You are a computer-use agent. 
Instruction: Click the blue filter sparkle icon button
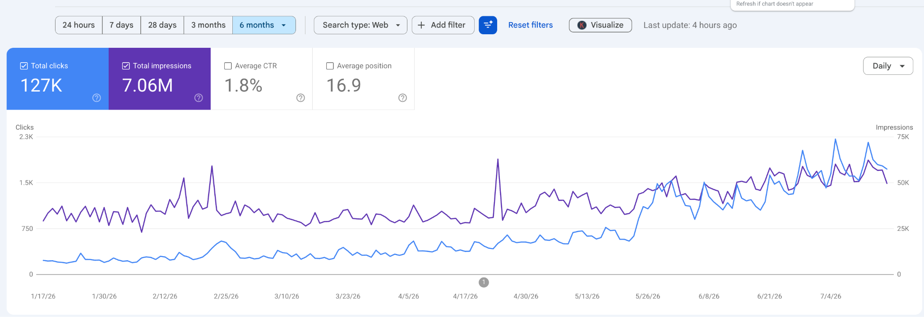coord(488,25)
